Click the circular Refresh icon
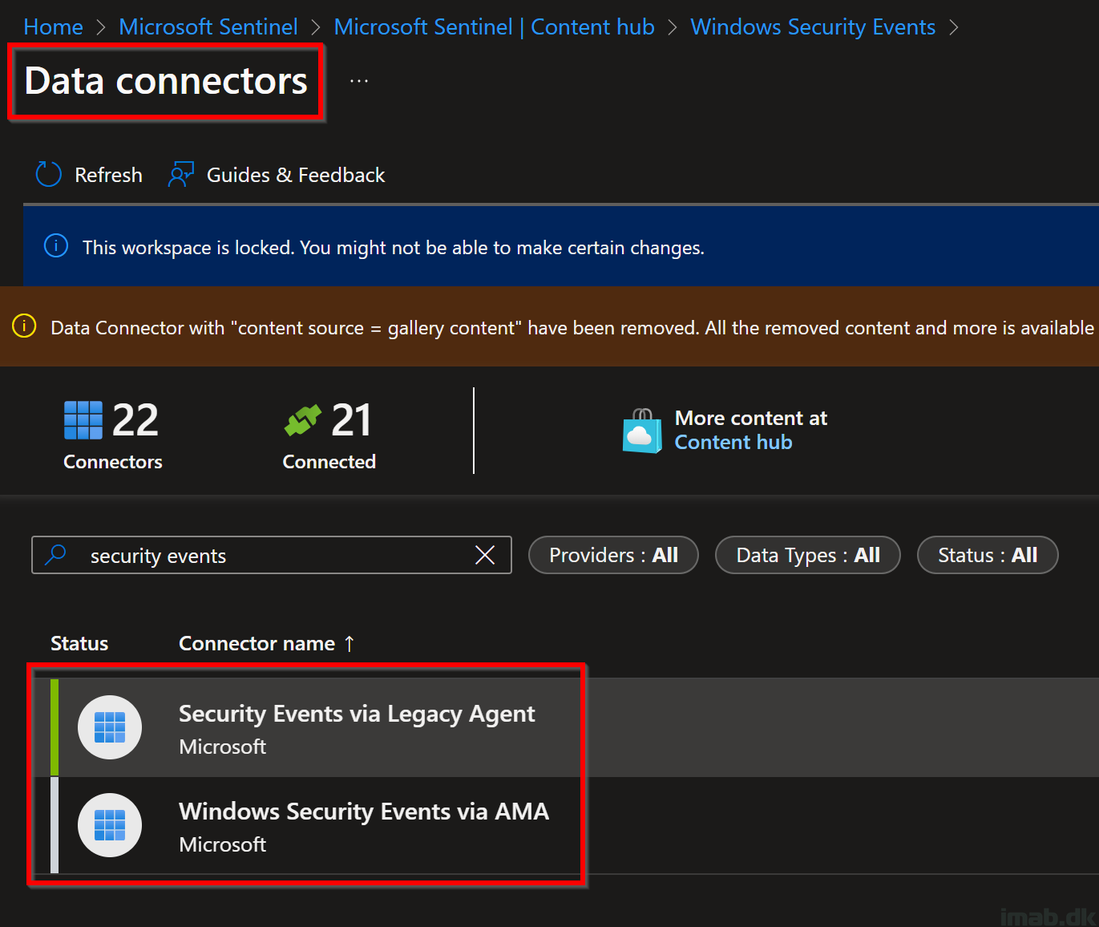Viewport: 1099px width, 927px height. click(48, 174)
